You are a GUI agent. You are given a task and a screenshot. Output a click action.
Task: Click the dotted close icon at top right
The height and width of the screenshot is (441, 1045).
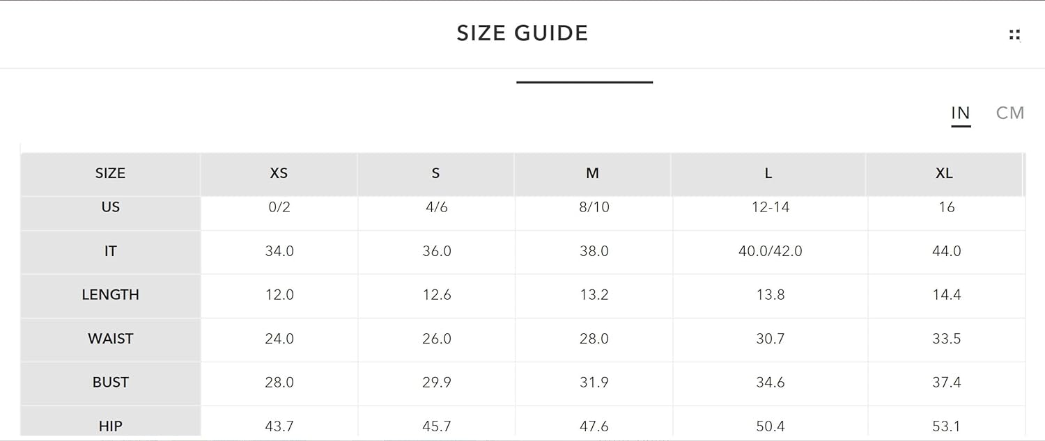[x=1015, y=35]
